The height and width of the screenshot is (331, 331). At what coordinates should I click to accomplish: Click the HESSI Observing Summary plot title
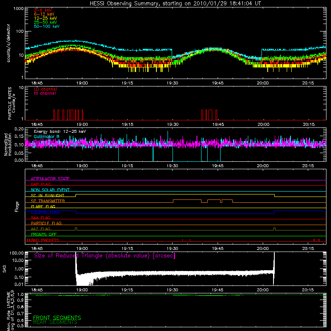(175, 3)
